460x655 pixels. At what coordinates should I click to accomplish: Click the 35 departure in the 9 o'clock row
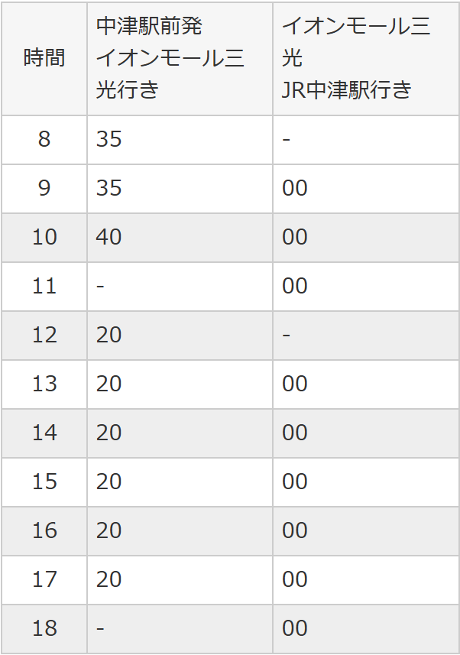(109, 188)
